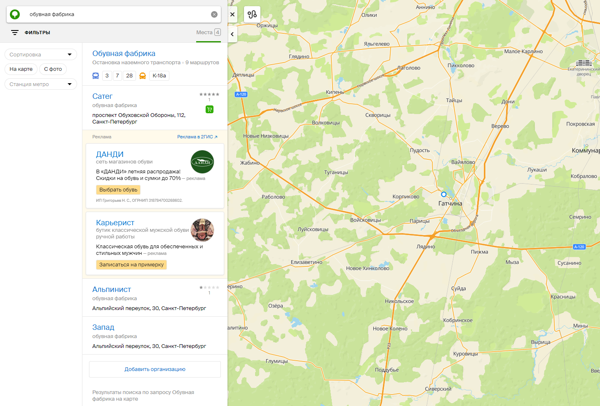
Task: Open the ДАНДИ store listing
Action: (x=110, y=154)
